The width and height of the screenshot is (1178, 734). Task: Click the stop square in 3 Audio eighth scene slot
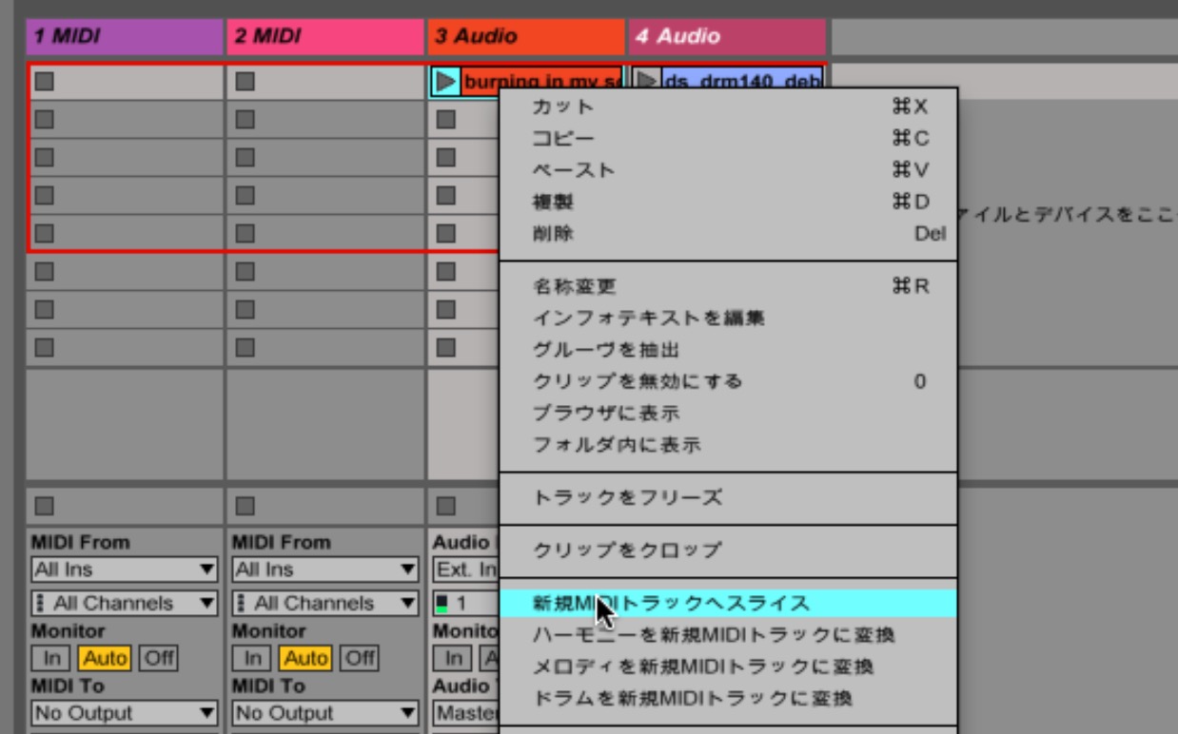pyautogui.click(x=446, y=347)
